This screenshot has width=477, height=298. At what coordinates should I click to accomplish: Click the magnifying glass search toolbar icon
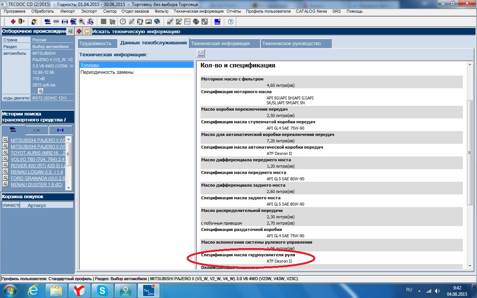[82, 22]
